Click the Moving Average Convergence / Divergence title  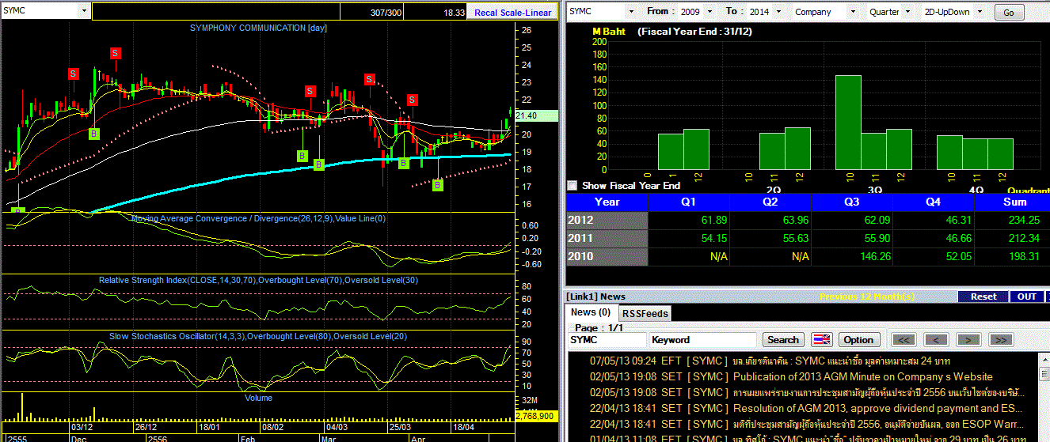258,218
